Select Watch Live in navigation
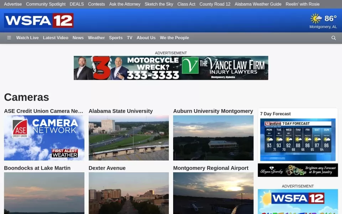This screenshot has width=342, height=214. coord(27,38)
